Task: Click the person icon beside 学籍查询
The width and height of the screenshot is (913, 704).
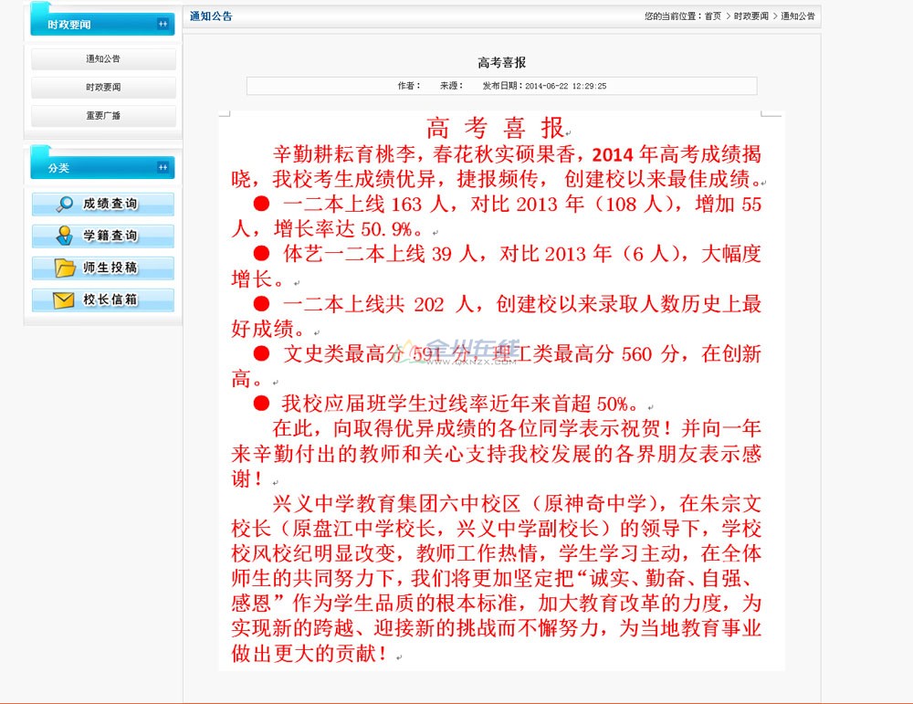Action: pos(65,236)
